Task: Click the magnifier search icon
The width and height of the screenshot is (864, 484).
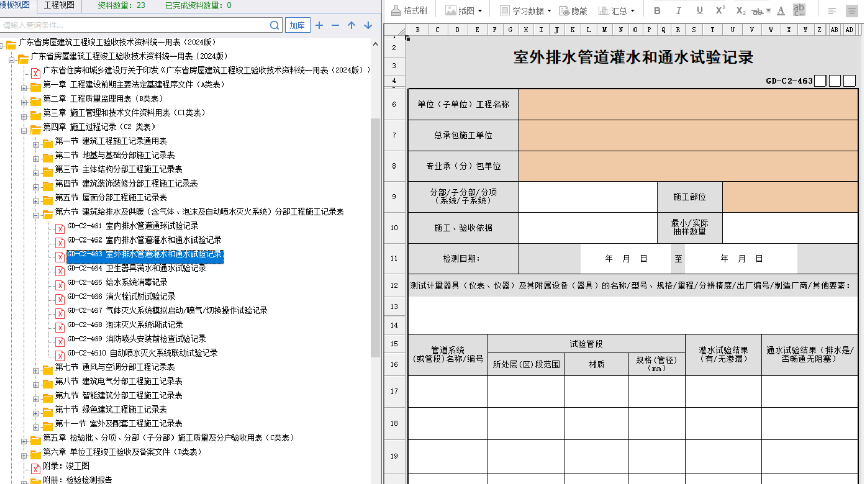Action: tap(275, 25)
